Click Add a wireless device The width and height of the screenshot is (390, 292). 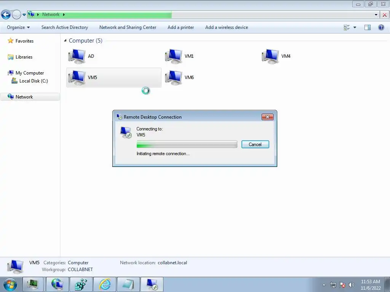[227, 27]
